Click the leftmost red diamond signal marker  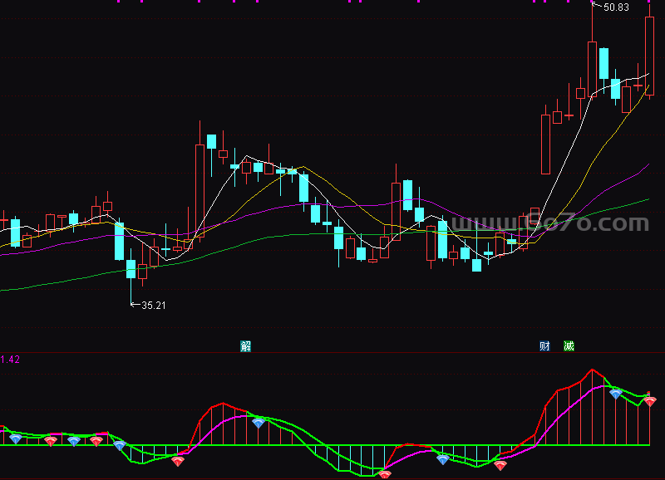pyautogui.click(x=51, y=441)
